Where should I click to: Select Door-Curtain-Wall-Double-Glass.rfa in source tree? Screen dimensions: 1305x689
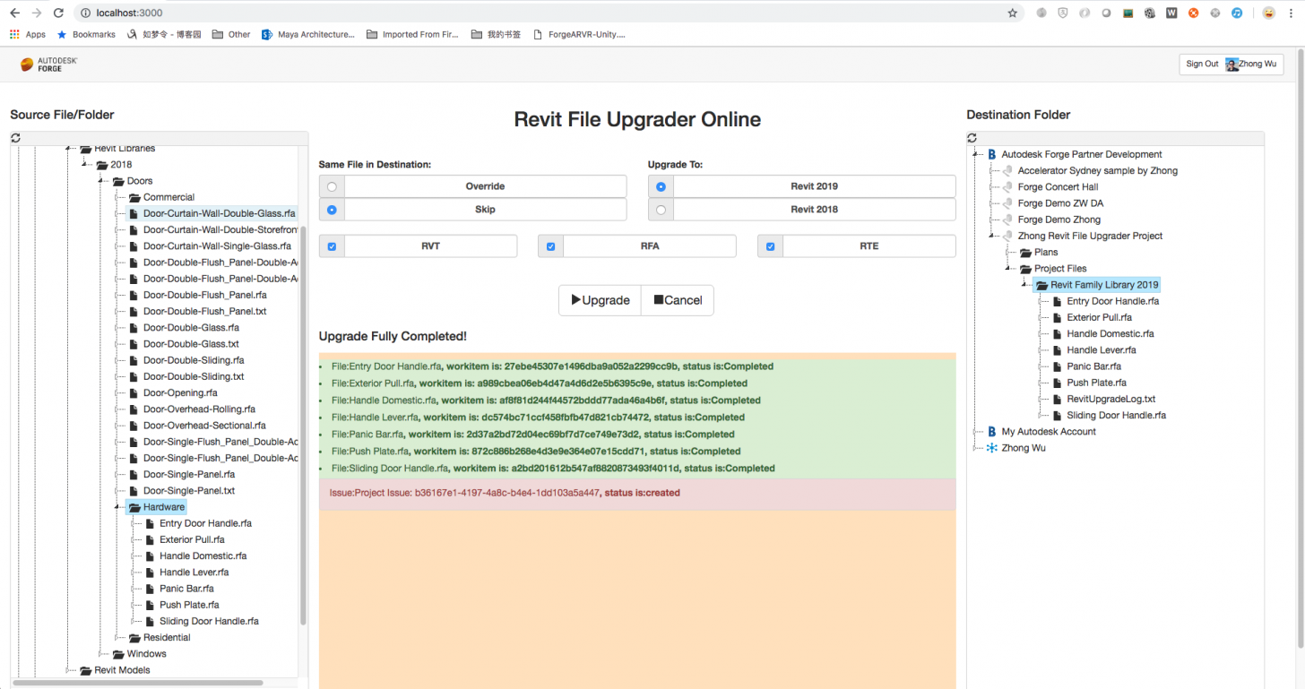(x=220, y=214)
